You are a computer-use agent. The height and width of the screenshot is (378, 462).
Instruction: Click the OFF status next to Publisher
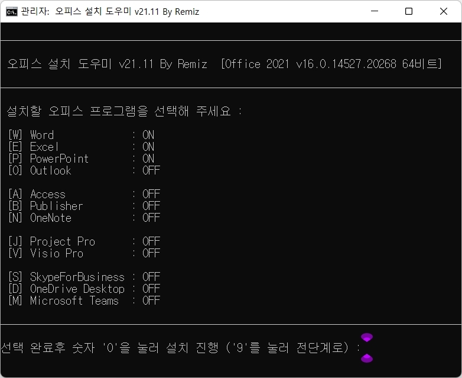click(151, 206)
